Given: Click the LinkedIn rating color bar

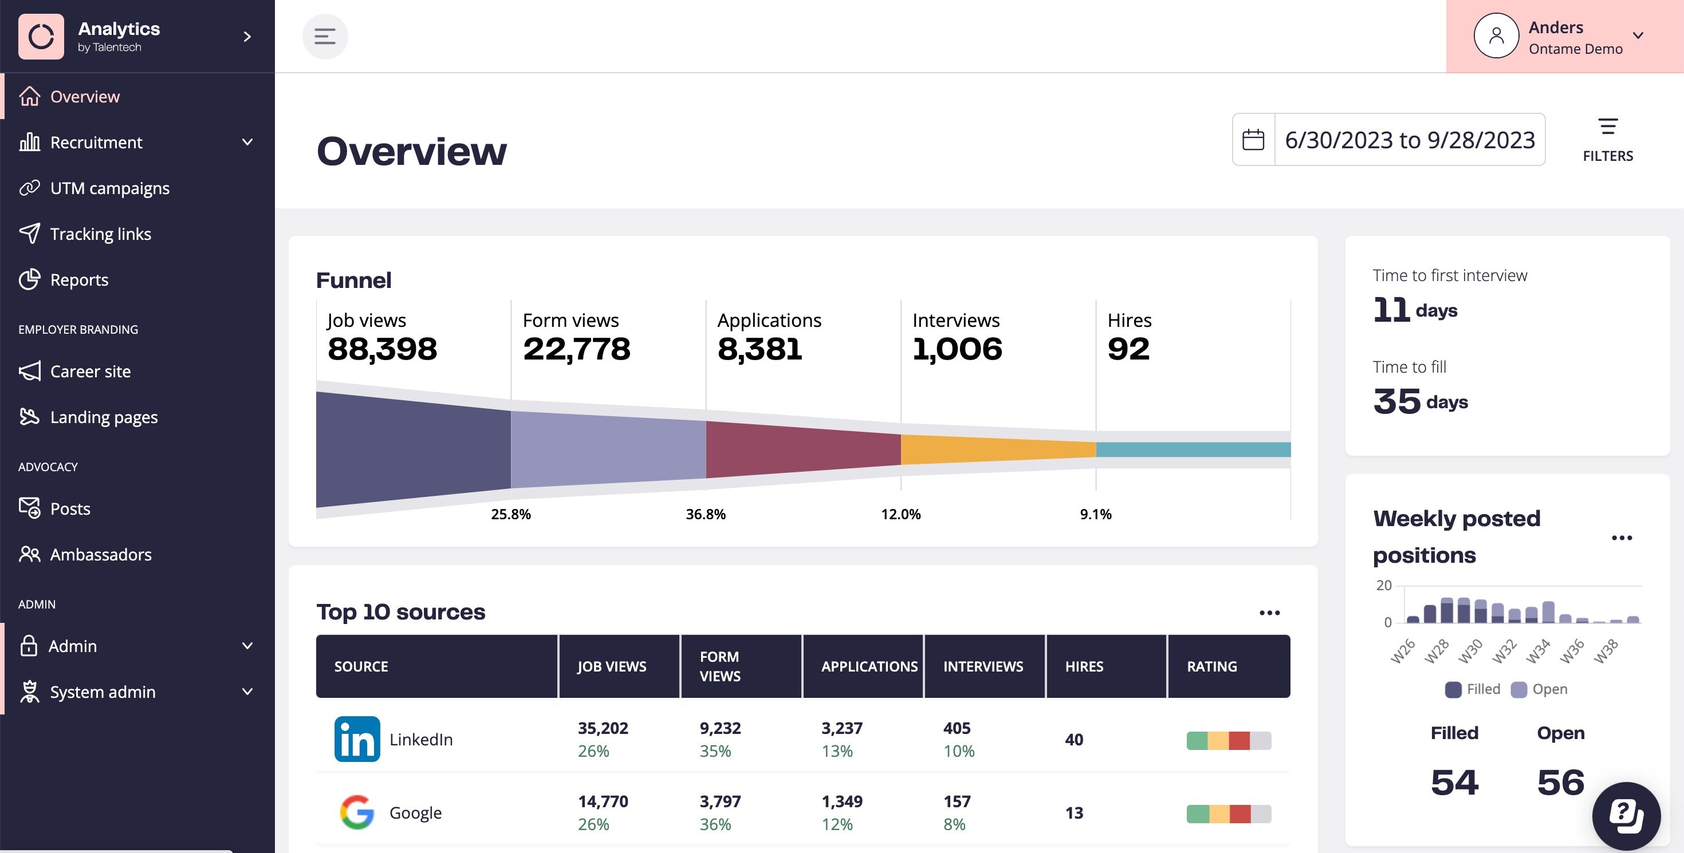Looking at the screenshot, I should tap(1229, 741).
